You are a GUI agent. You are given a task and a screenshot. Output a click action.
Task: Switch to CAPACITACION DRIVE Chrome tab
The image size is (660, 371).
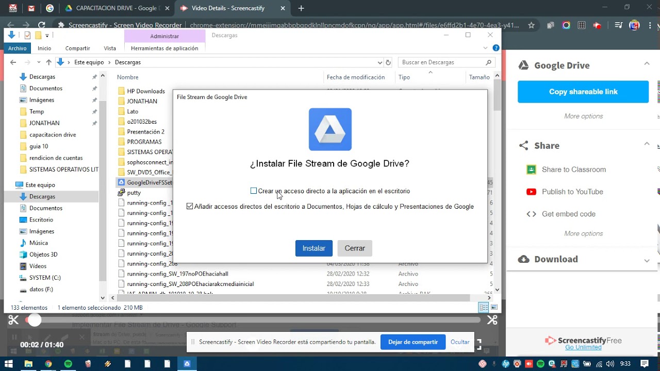(118, 8)
